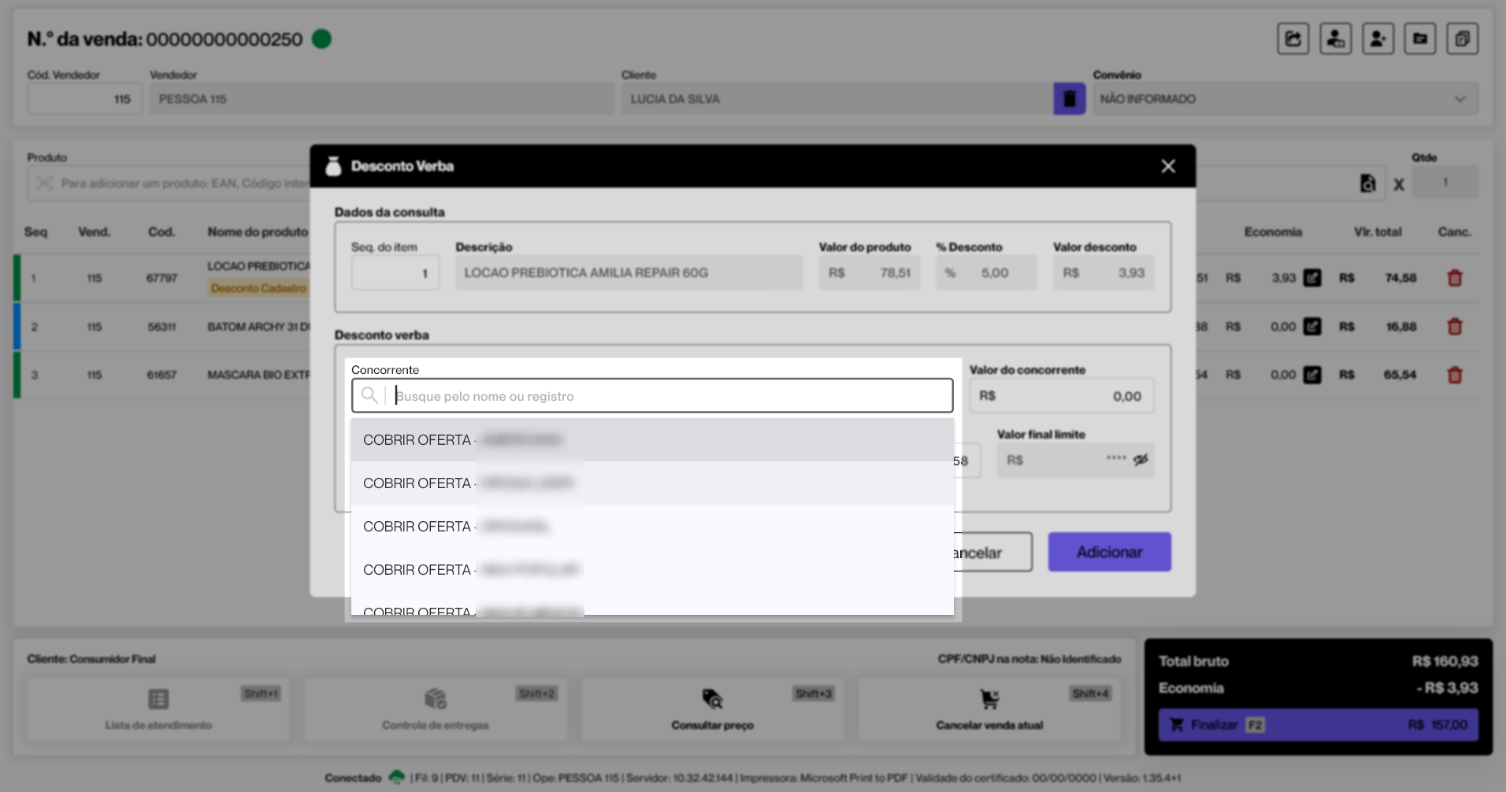Screen dimensions: 1506x792
Task: Edit economy discount on BATOM ARCHY row
Action: click(1312, 327)
